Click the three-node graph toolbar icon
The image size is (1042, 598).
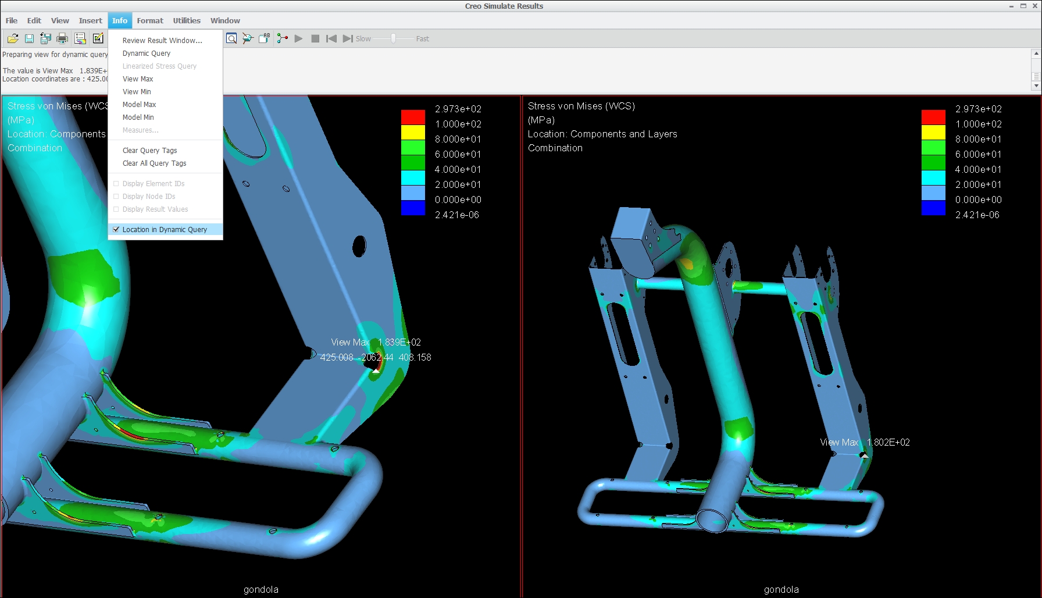[x=283, y=38]
